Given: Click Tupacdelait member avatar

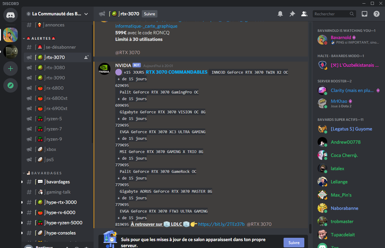Looking at the screenshot, I should [x=322, y=234].
